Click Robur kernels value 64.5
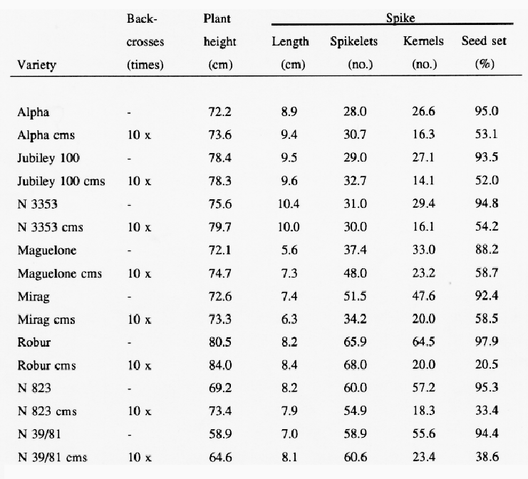This screenshot has height=479, width=528. (x=424, y=342)
